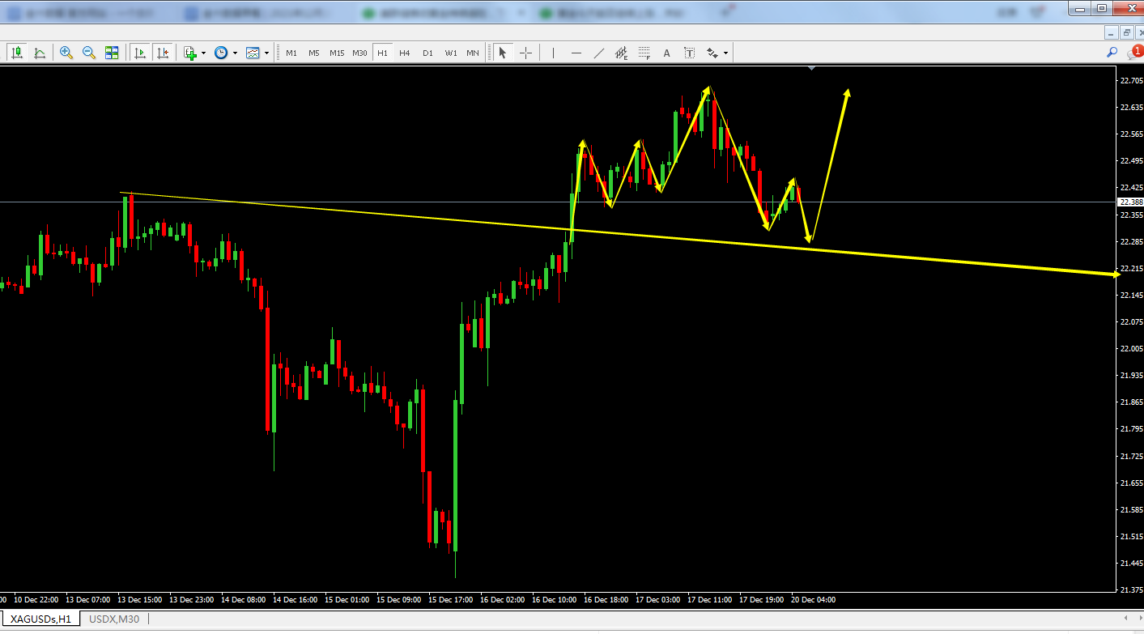The height and width of the screenshot is (634, 1144).
Task: Open the indicators list dropdown arrow
Action: tap(203, 53)
